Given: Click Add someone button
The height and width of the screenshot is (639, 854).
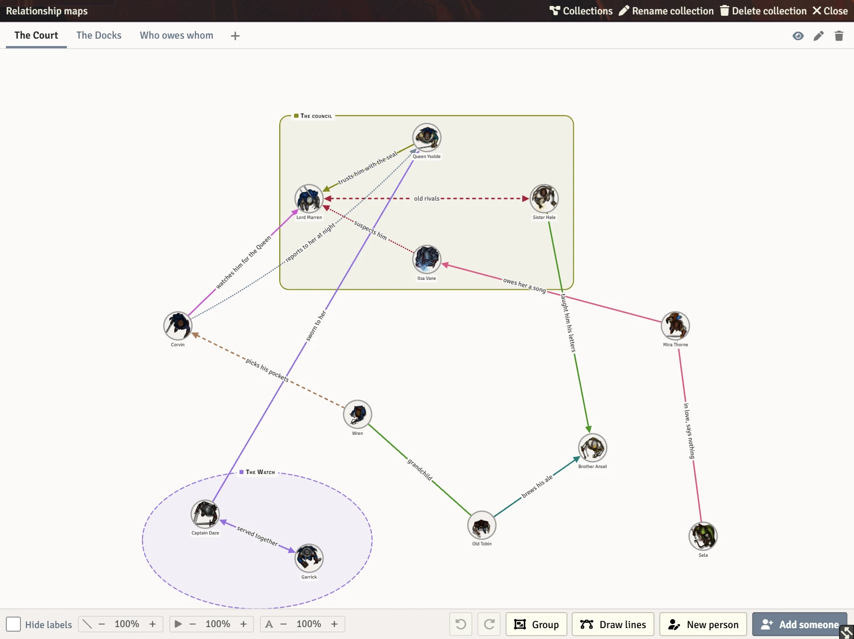Looking at the screenshot, I should tap(800, 624).
